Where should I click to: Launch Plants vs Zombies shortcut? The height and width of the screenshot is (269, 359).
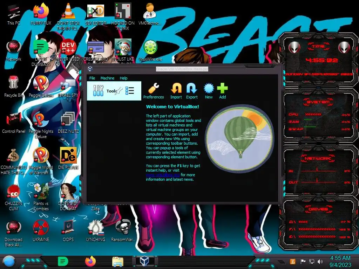41,197
